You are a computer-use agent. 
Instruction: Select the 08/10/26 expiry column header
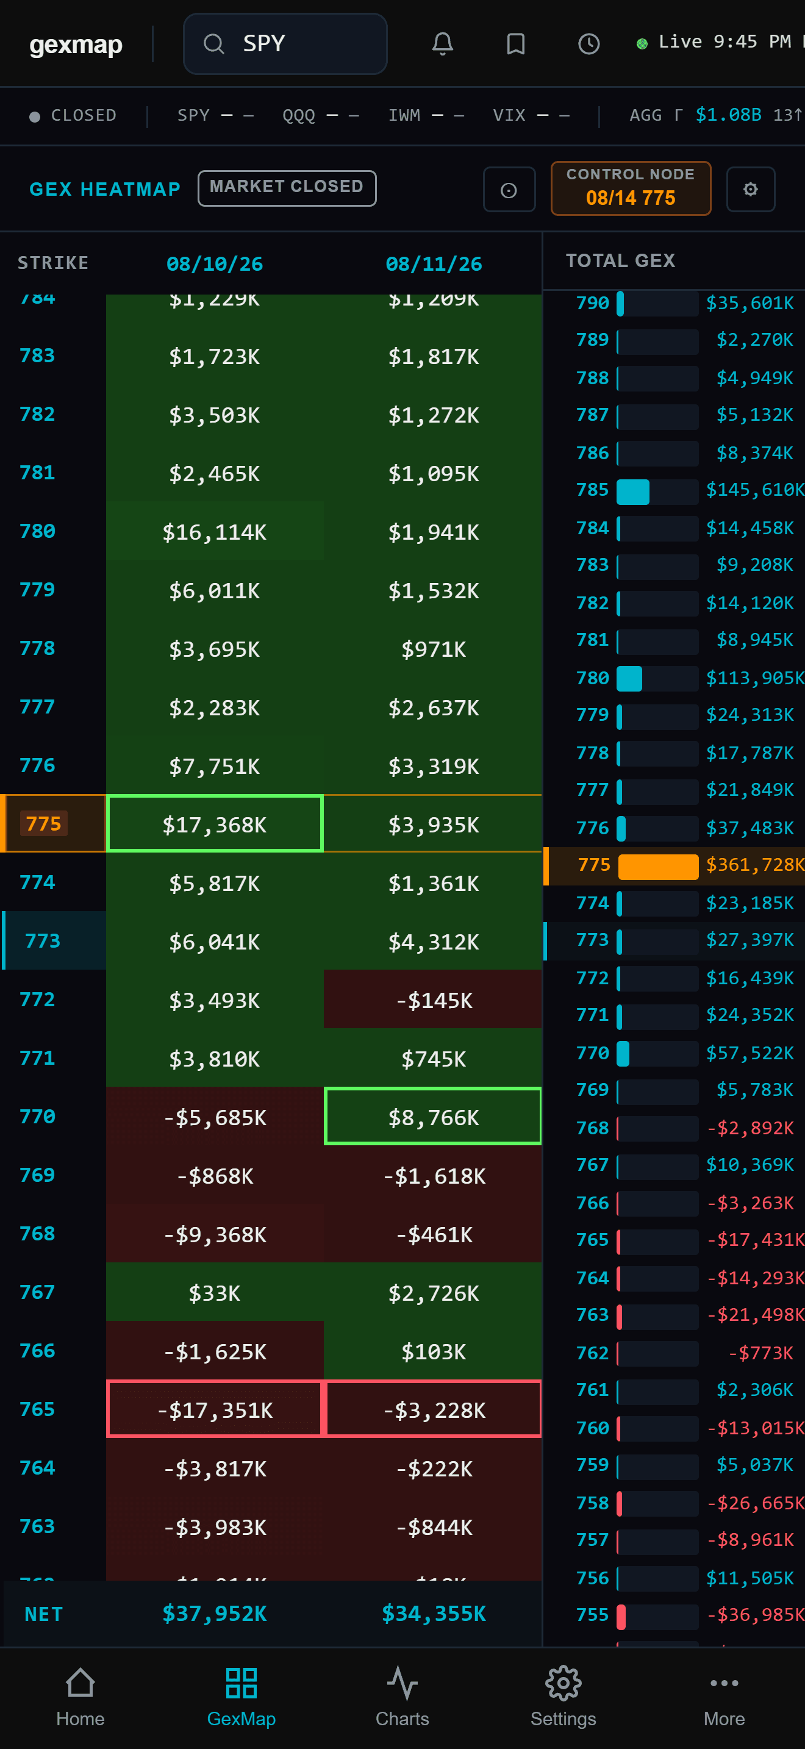[215, 264]
